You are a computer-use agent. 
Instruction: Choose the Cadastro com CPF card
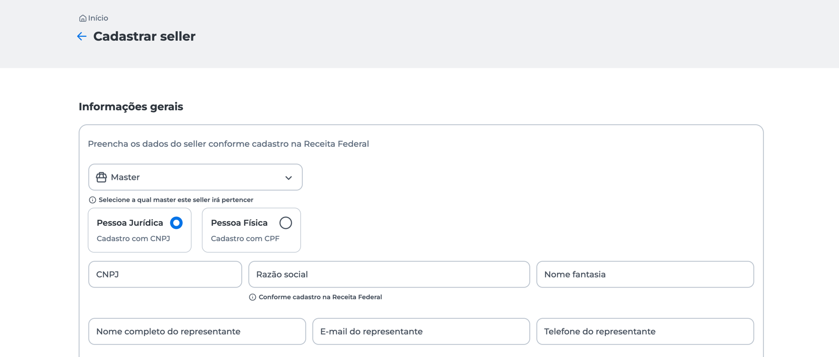pyautogui.click(x=245, y=239)
